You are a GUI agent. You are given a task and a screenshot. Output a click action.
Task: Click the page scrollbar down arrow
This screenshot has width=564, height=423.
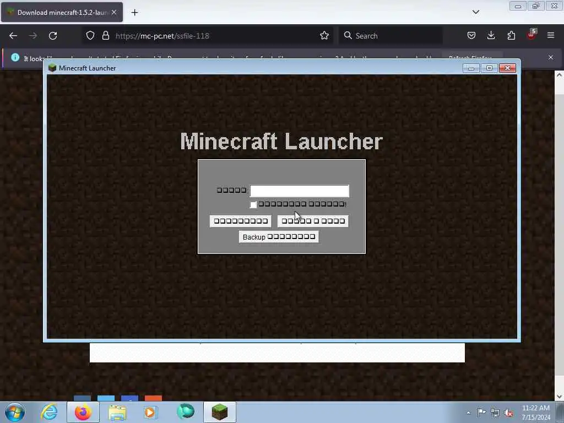[559, 397]
